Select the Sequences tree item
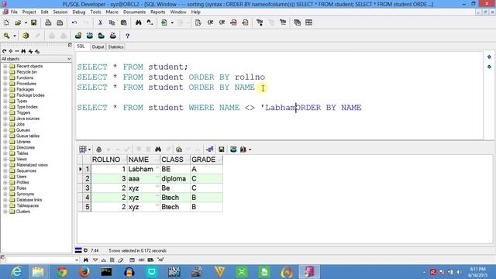 tap(26, 170)
